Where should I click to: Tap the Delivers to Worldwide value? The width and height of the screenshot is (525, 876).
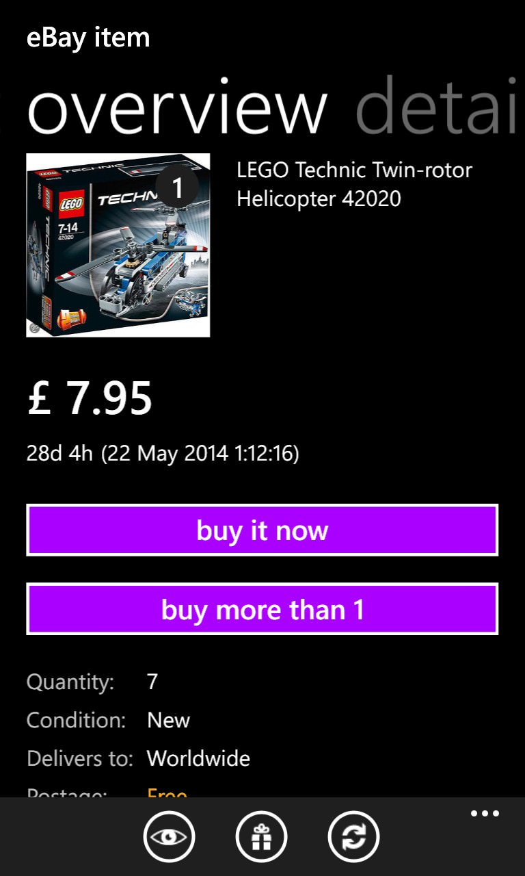click(198, 758)
